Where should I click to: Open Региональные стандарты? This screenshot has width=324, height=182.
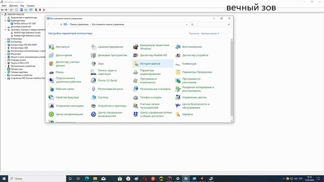pyautogui.click(x=152, y=89)
